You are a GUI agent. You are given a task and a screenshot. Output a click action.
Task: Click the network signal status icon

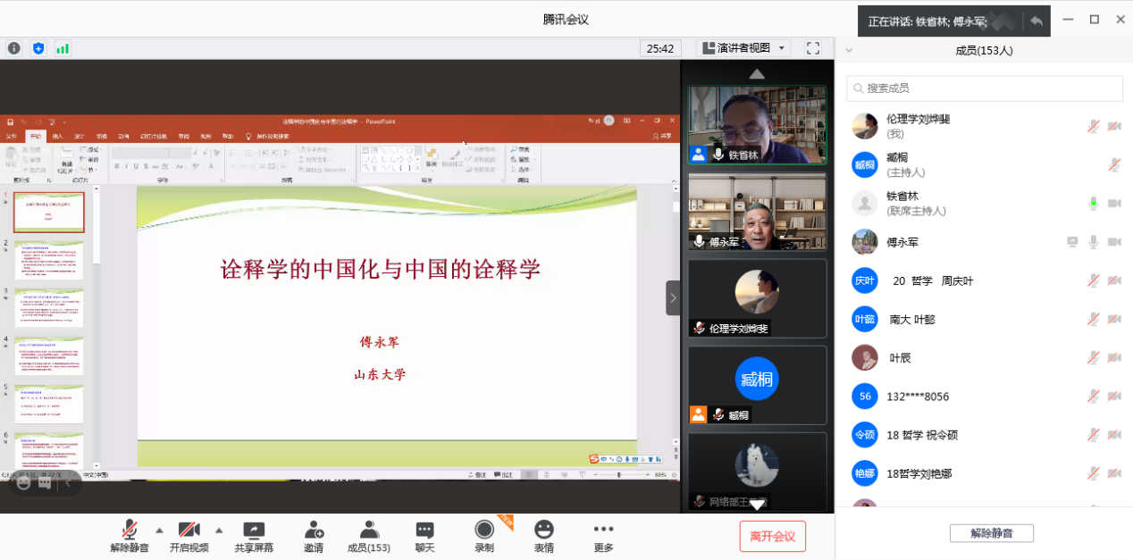pos(63,48)
